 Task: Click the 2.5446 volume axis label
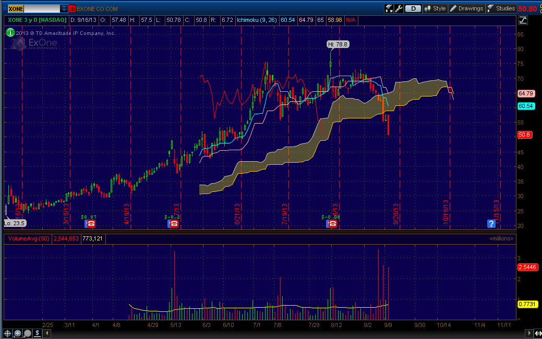(527, 267)
